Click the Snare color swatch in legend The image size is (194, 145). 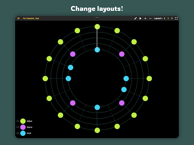(23, 127)
